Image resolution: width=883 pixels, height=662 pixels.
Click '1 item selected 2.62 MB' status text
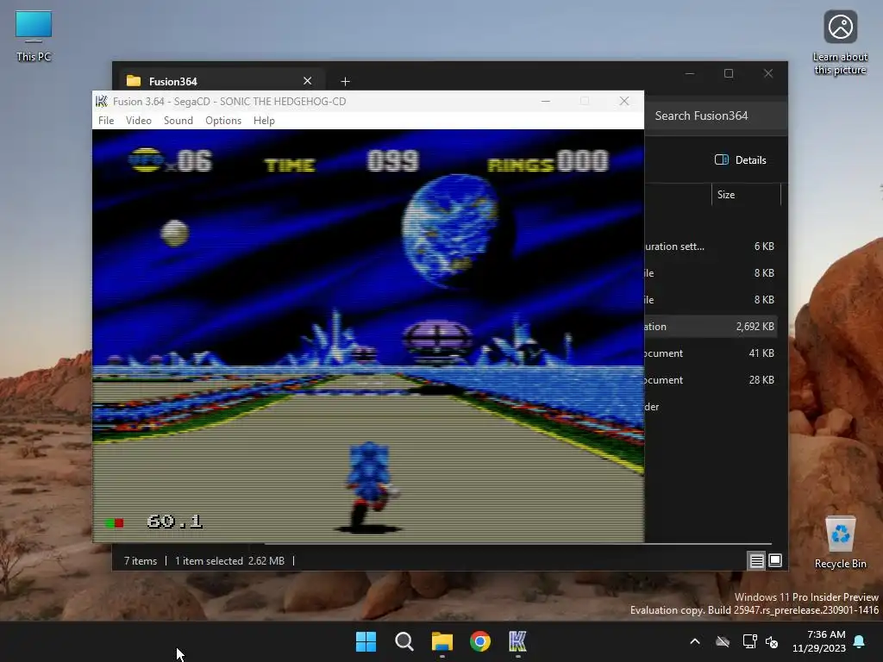(229, 560)
